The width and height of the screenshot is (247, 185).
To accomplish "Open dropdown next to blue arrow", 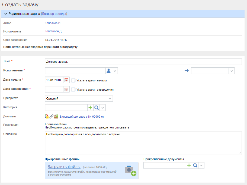I will point(232,71).
